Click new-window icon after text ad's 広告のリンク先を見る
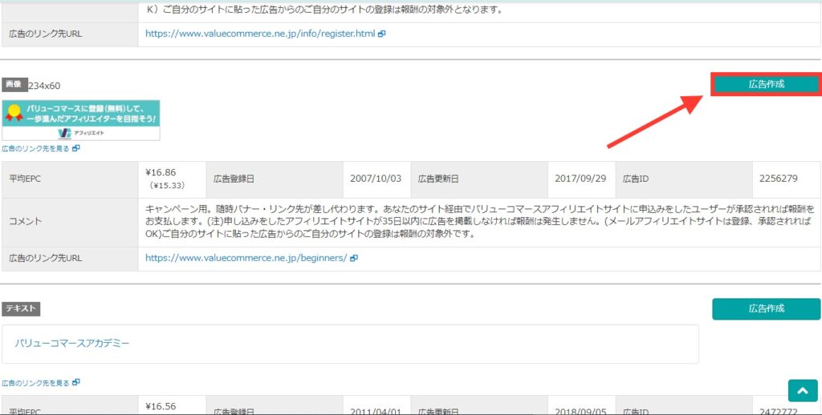This screenshot has width=822, height=415. pos(76,383)
